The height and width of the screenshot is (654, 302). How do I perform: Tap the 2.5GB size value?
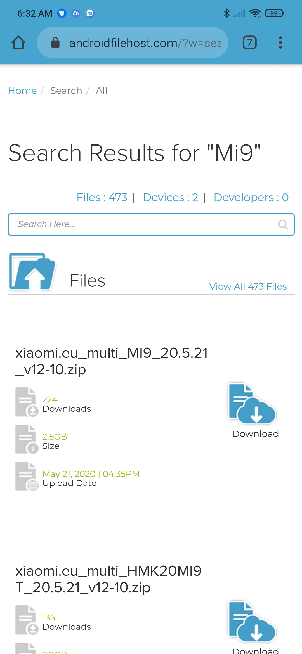coord(55,437)
